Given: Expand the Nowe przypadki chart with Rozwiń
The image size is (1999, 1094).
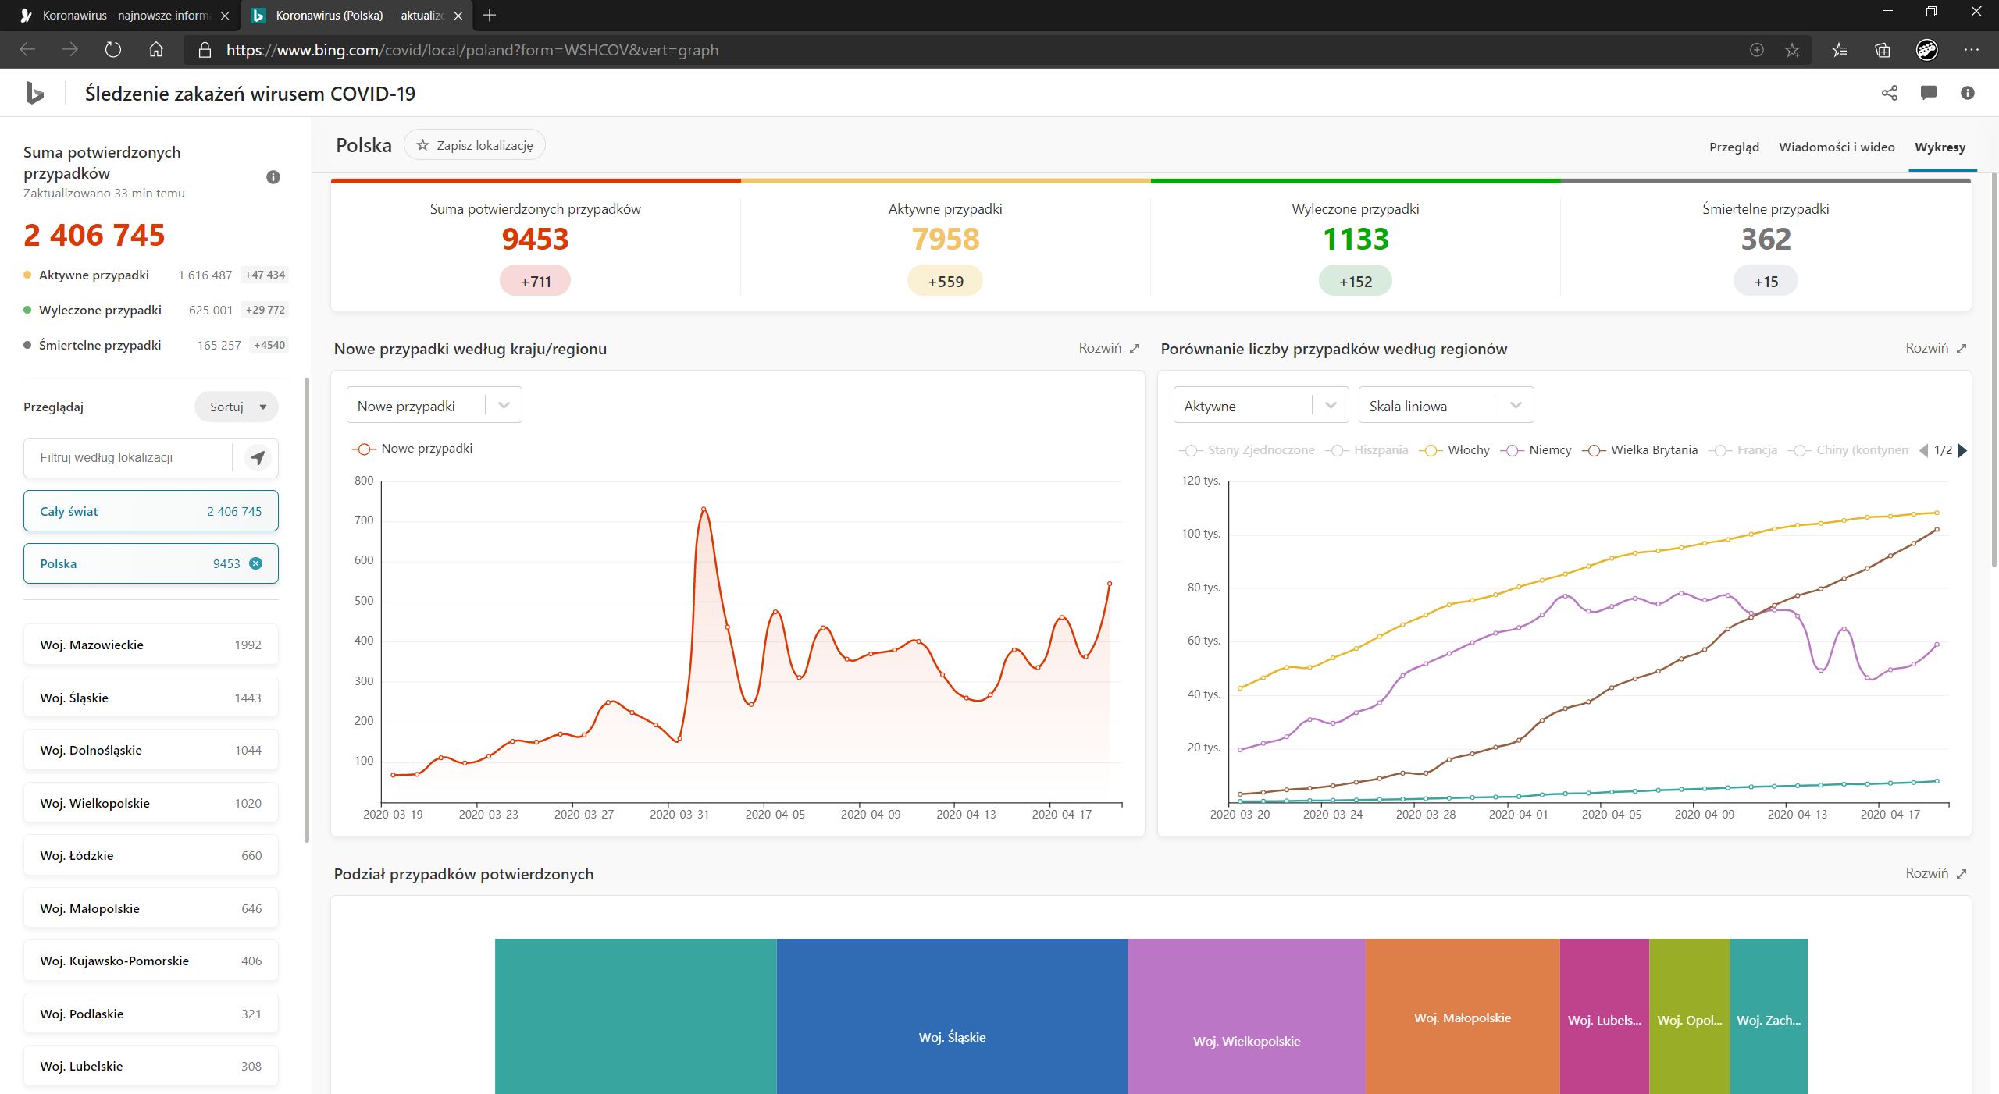Looking at the screenshot, I should click(x=1109, y=348).
